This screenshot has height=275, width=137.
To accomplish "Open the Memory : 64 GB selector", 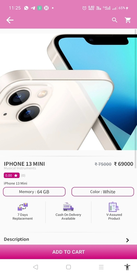I will click(x=34, y=192).
